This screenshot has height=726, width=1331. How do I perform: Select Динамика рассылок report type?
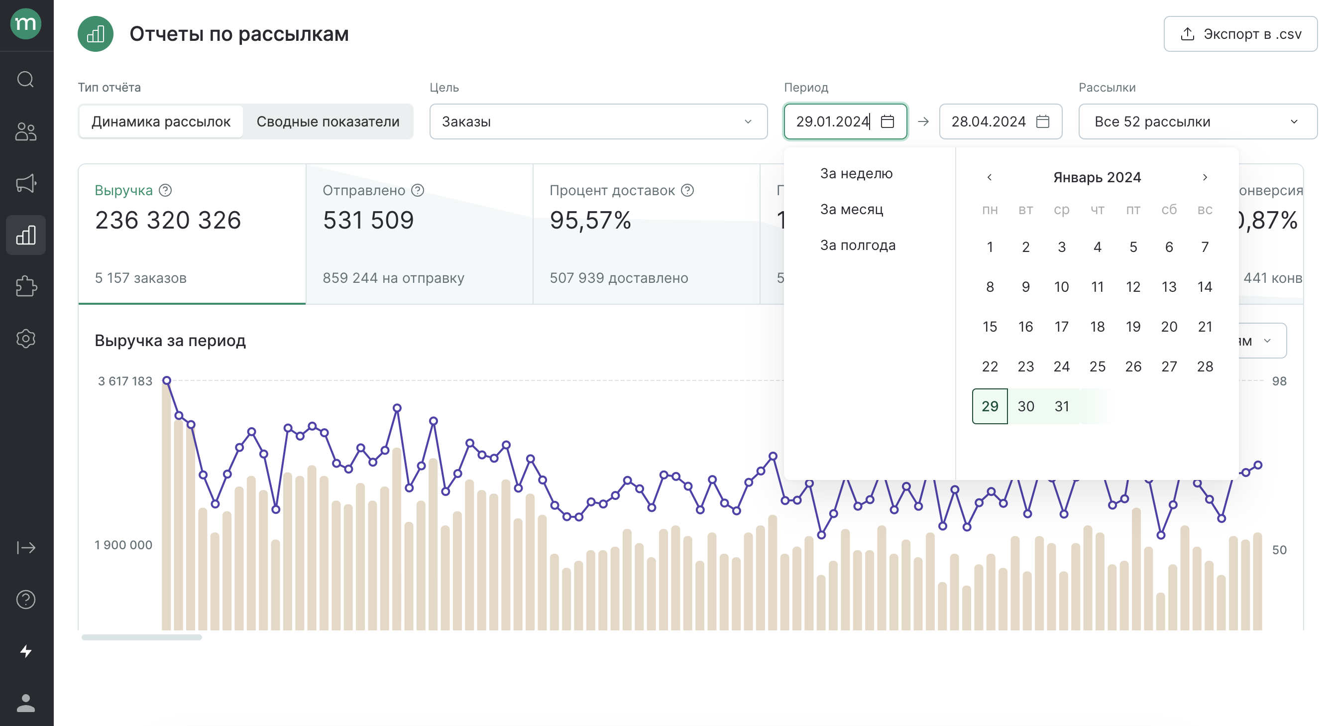pyautogui.click(x=161, y=121)
